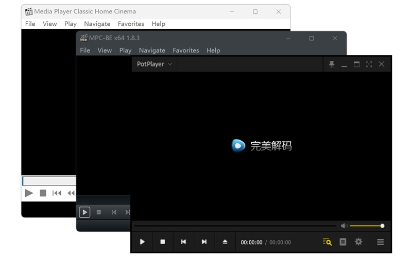Image resolution: width=412 pixels, height=257 pixels.
Task: Open the File menu in MPC-BE
Action: (85, 50)
